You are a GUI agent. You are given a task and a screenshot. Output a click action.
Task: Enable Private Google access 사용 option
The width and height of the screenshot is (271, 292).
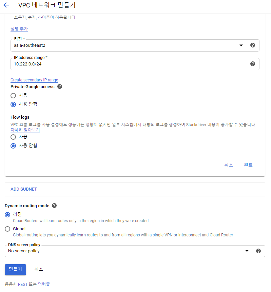click(x=13, y=96)
